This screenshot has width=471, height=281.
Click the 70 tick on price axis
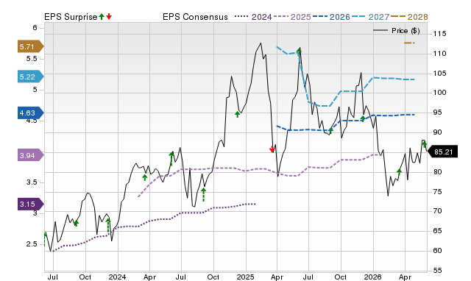[x=437, y=211]
